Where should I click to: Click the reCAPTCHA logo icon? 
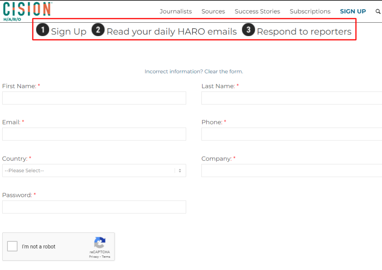pos(100,242)
